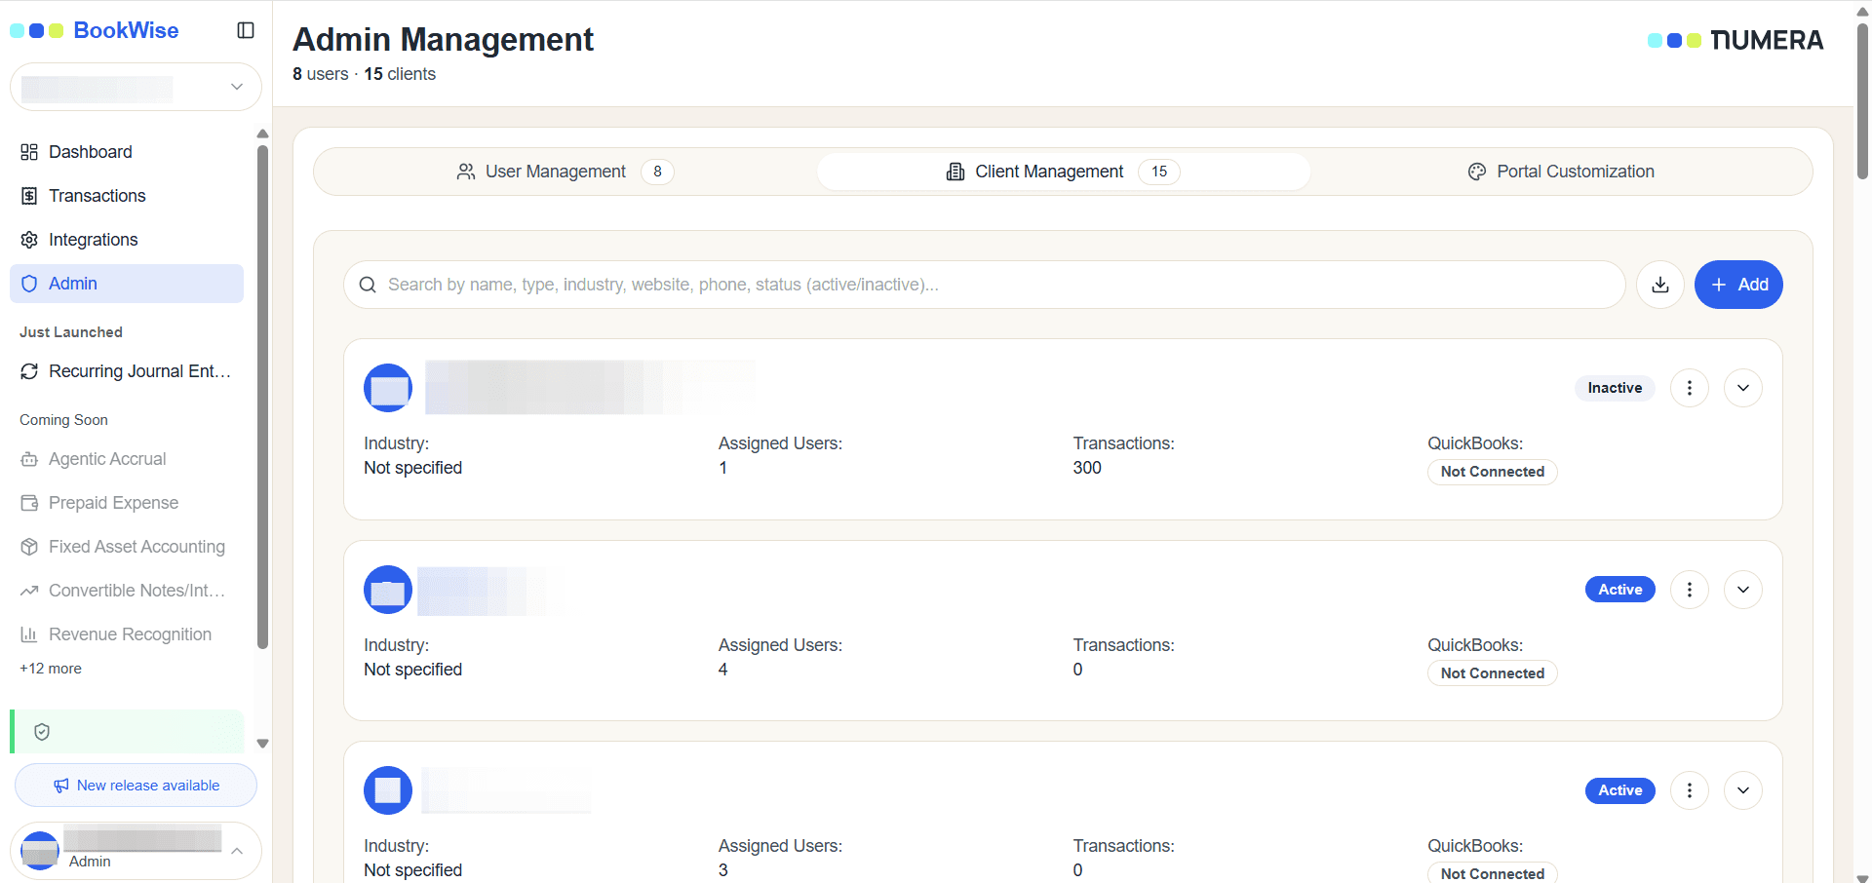Go to Dashboard in the sidebar
Viewport: 1872px width, 883px height.
127,152
